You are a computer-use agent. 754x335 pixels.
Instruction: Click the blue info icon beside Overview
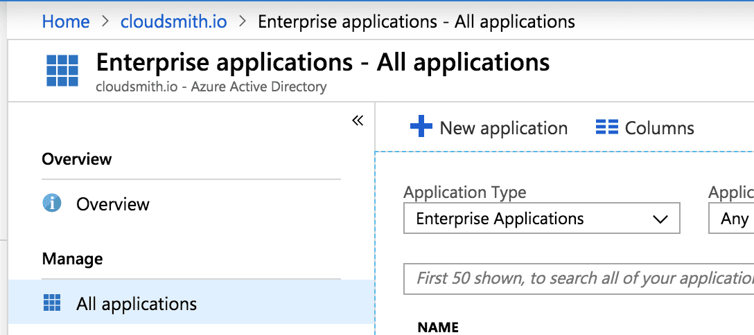tap(52, 203)
